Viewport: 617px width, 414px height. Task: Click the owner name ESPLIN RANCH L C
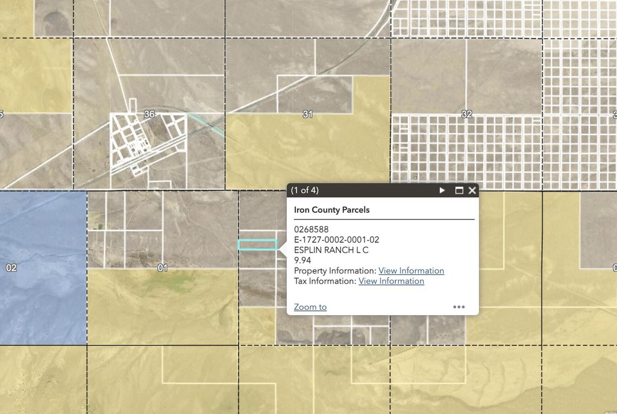331,250
